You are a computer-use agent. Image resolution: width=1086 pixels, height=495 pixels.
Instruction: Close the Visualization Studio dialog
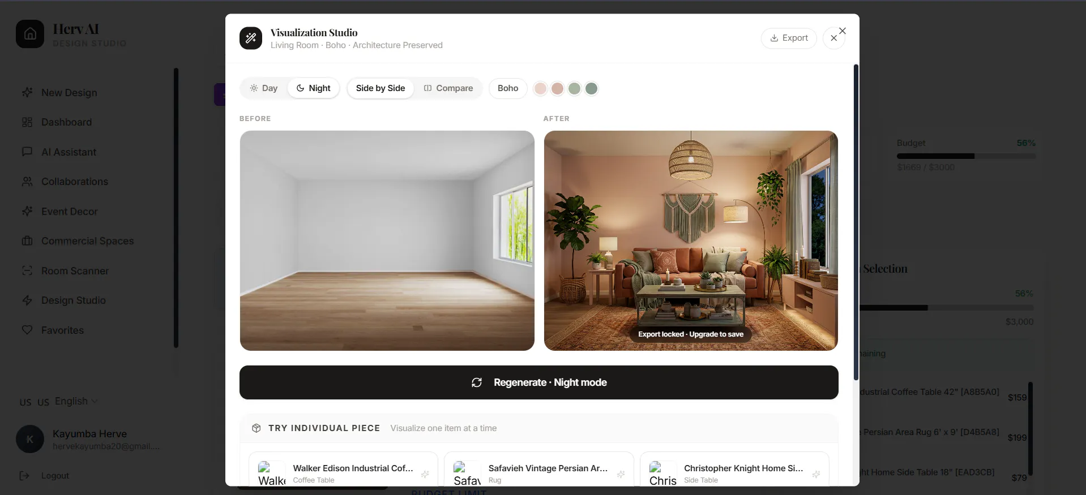[833, 38]
